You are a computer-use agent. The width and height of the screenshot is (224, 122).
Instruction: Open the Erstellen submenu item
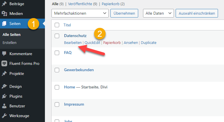click(9, 42)
